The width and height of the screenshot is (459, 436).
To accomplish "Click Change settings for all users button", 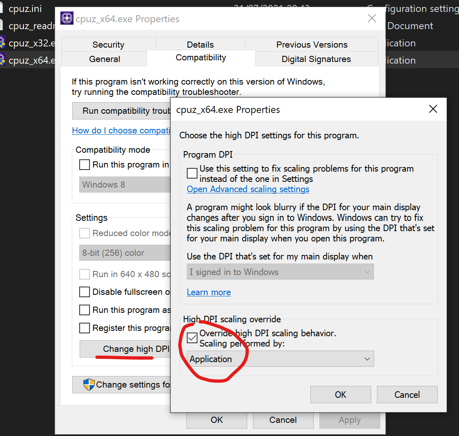I will click(x=122, y=384).
